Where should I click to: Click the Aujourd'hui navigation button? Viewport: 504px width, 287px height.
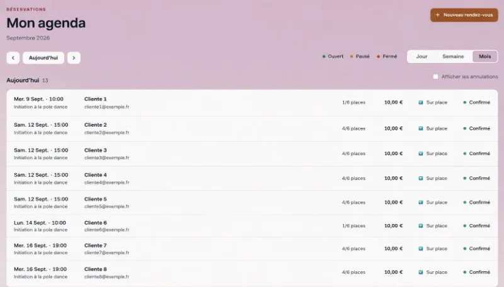[x=43, y=58]
